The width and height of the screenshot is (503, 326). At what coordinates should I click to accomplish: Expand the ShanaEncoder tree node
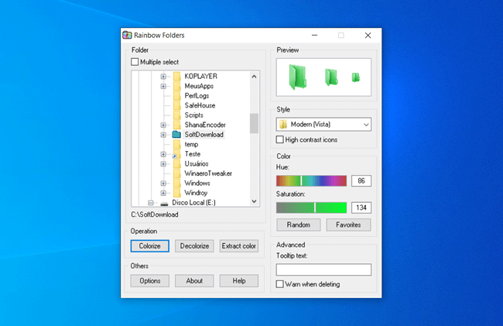coord(163,125)
